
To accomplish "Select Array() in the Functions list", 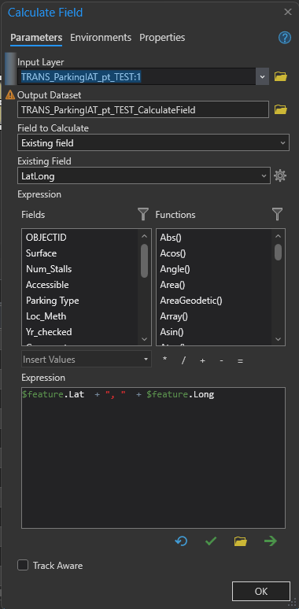I will [174, 316].
